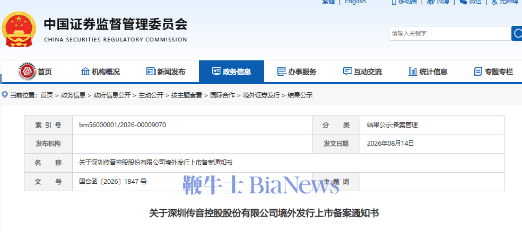Open the 专题专栏 navigation menu

click(x=494, y=72)
